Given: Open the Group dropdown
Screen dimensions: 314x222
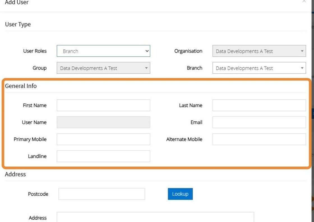Looking at the screenshot, I should click(103, 68).
